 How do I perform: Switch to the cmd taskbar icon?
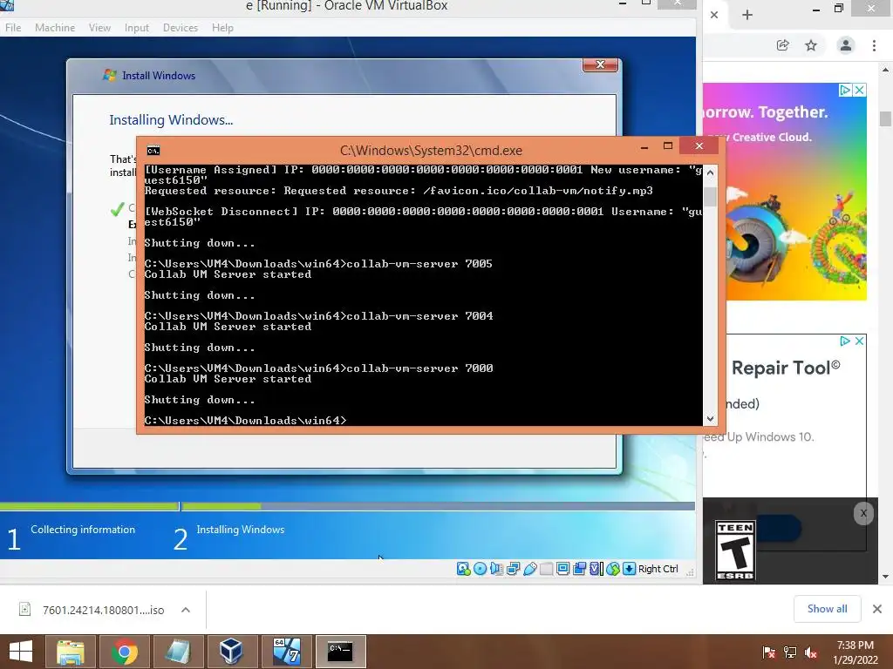(340, 652)
